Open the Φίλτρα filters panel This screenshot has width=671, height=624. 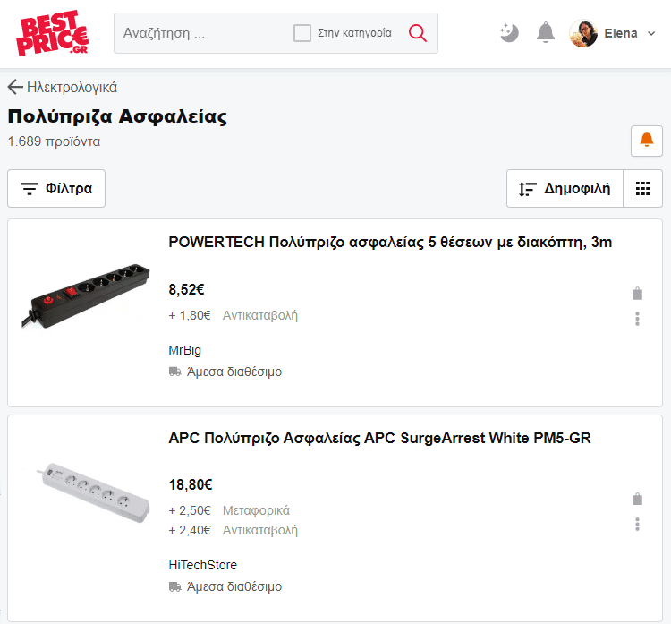click(x=56, y=188)
